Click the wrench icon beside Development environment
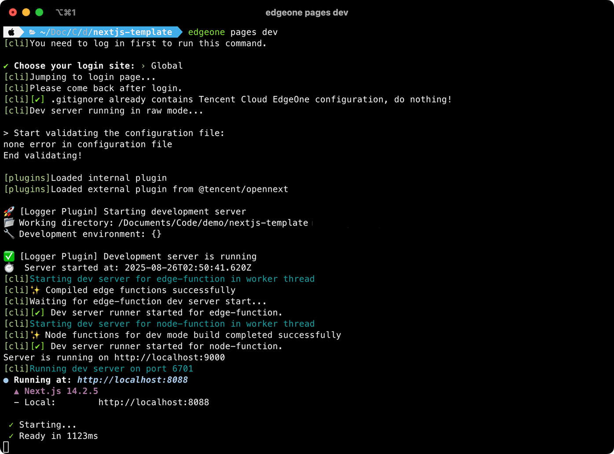 coord(9,234)
